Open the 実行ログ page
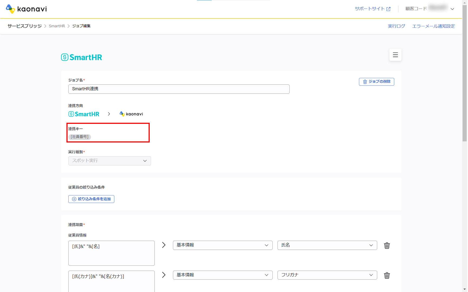Image resolution: width=468 pixels, height=292 pixels. coord(396,26)
